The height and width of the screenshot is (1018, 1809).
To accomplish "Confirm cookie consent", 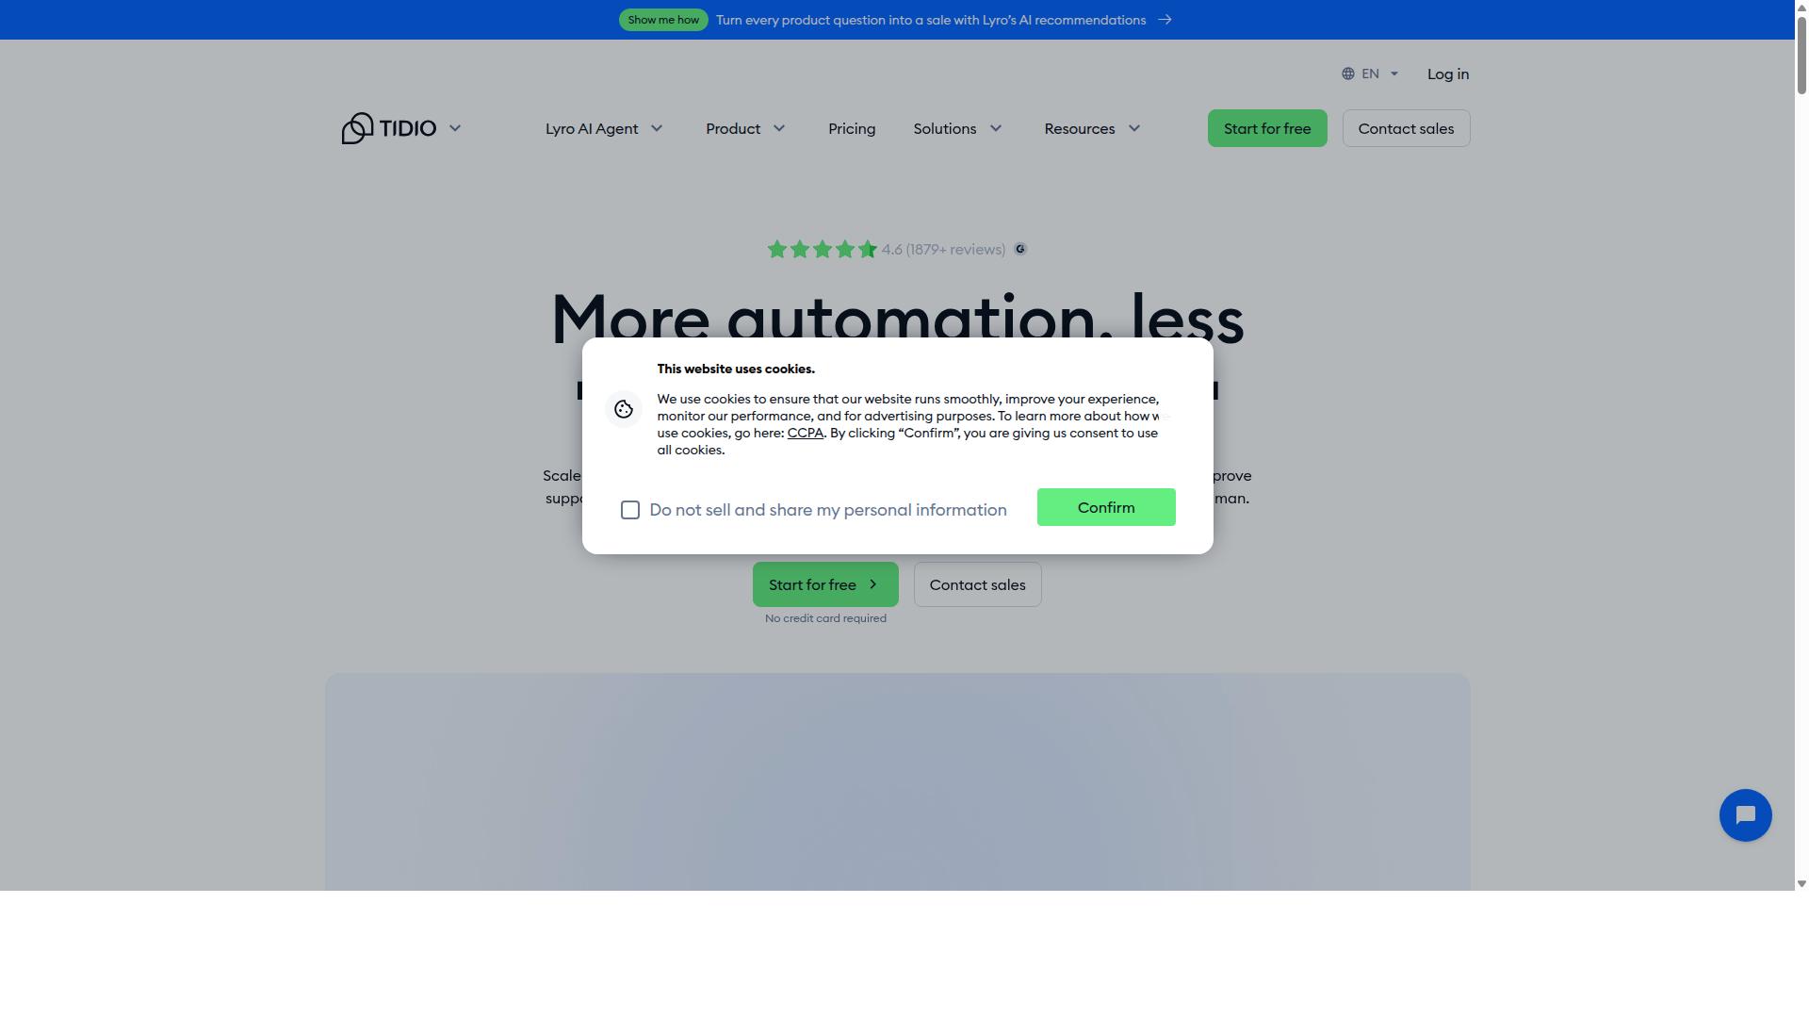I will point(1106,507).
